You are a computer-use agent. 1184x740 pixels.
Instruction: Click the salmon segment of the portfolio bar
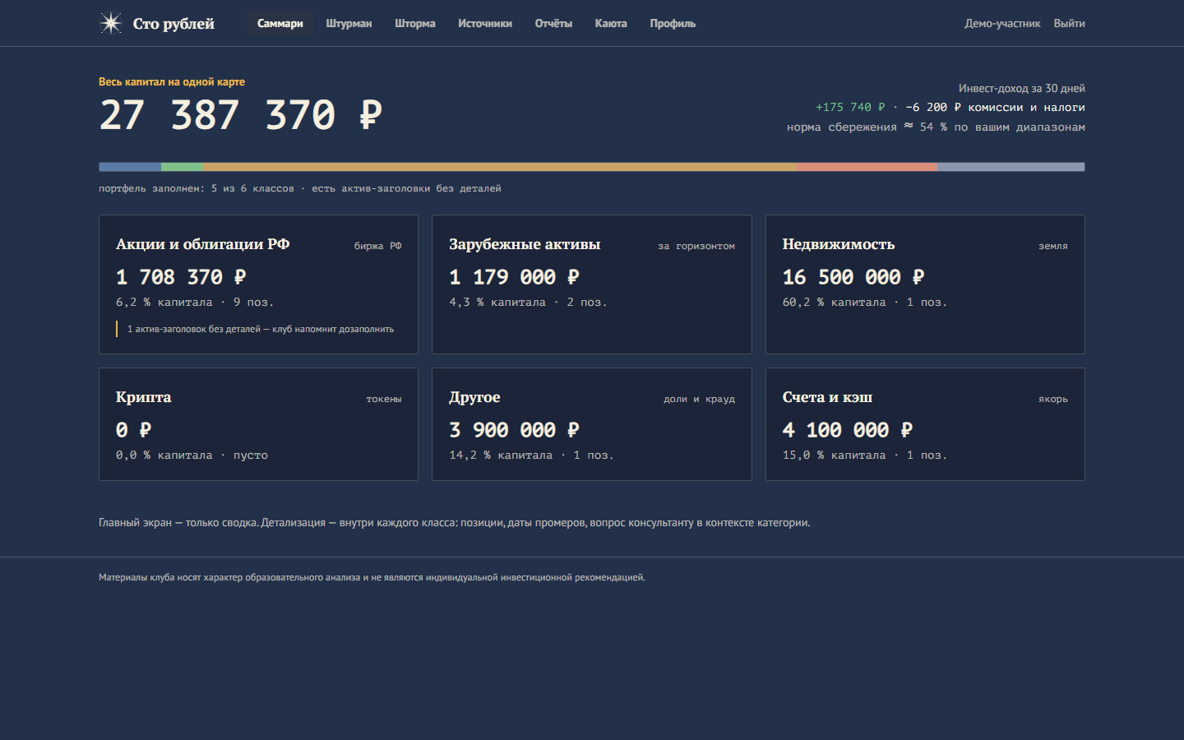[x=867, y=167]
